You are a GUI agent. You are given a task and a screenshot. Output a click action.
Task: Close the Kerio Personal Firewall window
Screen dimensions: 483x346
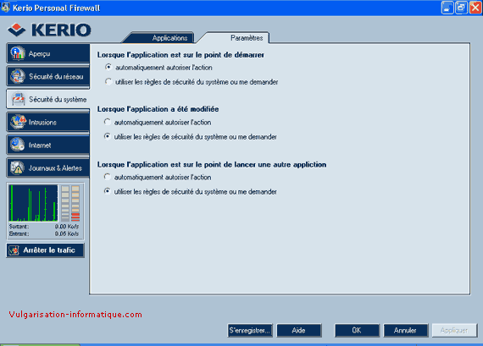pos(475,8)
